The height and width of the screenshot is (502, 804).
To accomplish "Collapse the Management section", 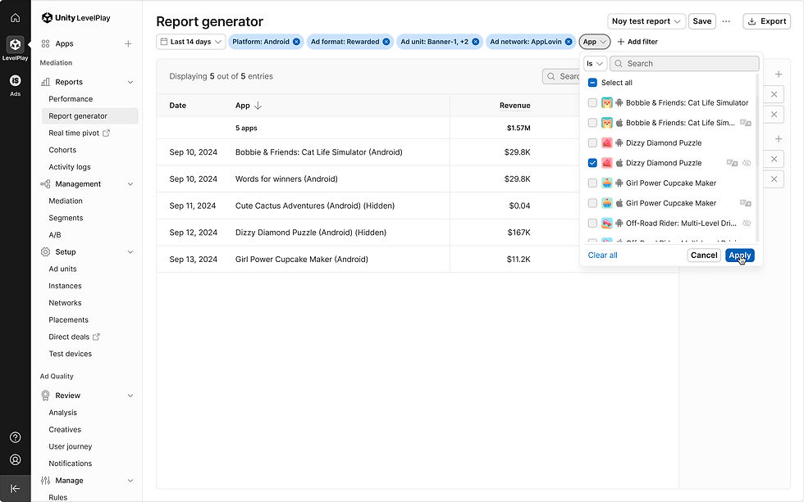I will point(130,184).
